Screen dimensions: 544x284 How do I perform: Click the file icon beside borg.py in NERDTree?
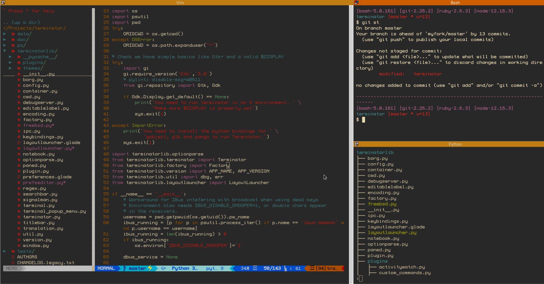tap(19, 80)
